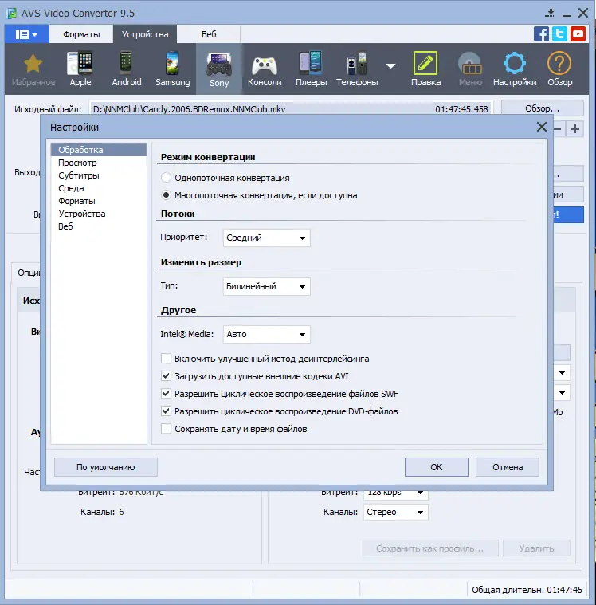Select Форматы in settings list
Viewport: 596px width, 605px height.
(x=99, y=201)
